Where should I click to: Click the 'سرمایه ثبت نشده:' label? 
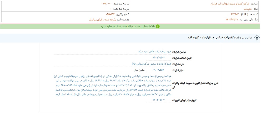tap(121, 9)
